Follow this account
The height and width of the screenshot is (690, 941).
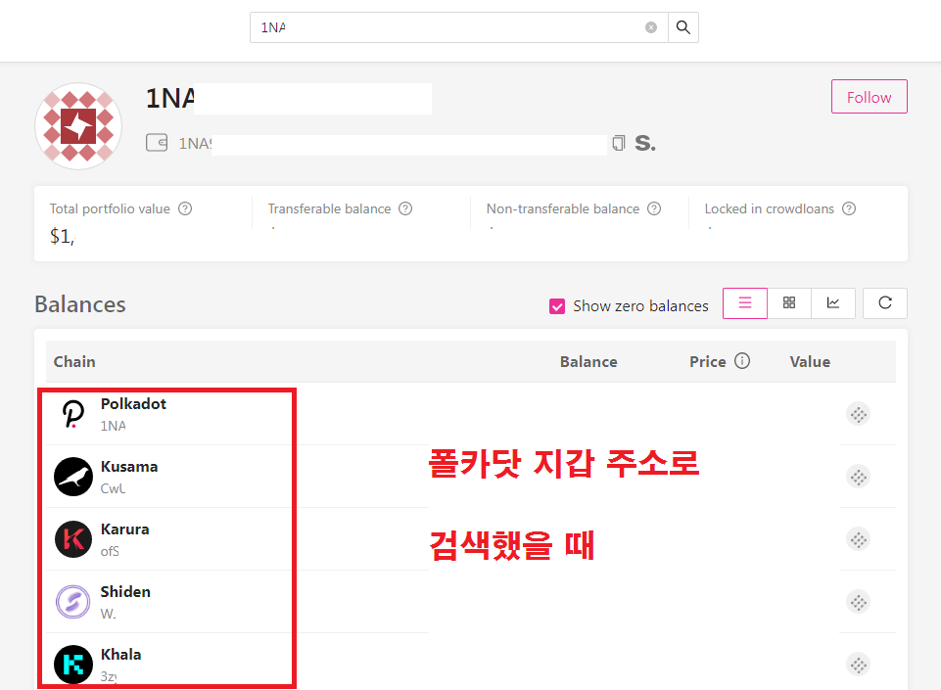pos(869,97)
